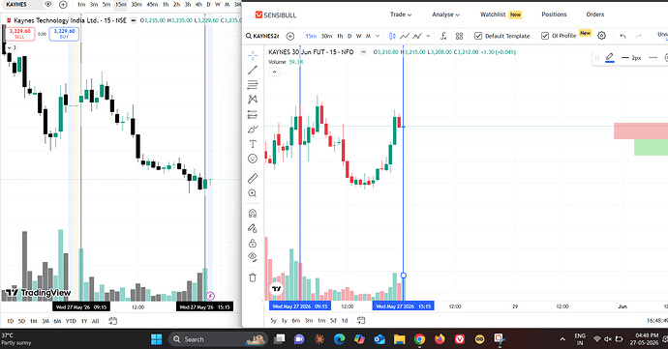Open the Fibonacci retracement tool group
Viewport: 668px width, 349px height.
(x=253, y=85)
